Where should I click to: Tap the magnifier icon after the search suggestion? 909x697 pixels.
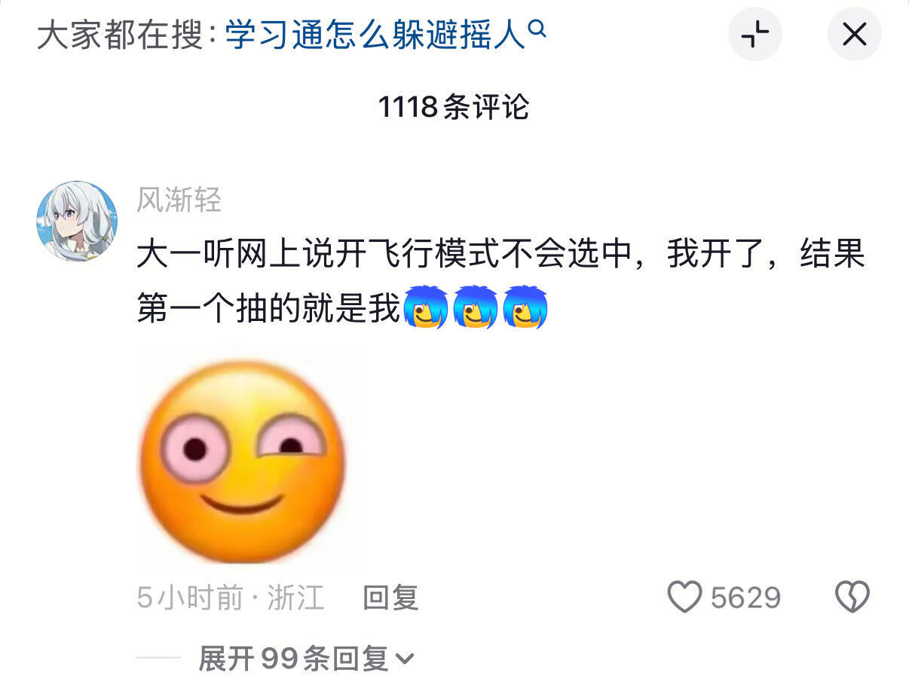(537, 29)
